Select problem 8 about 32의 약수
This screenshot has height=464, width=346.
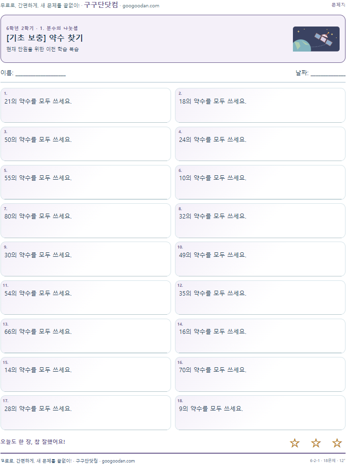click(260, 220)
